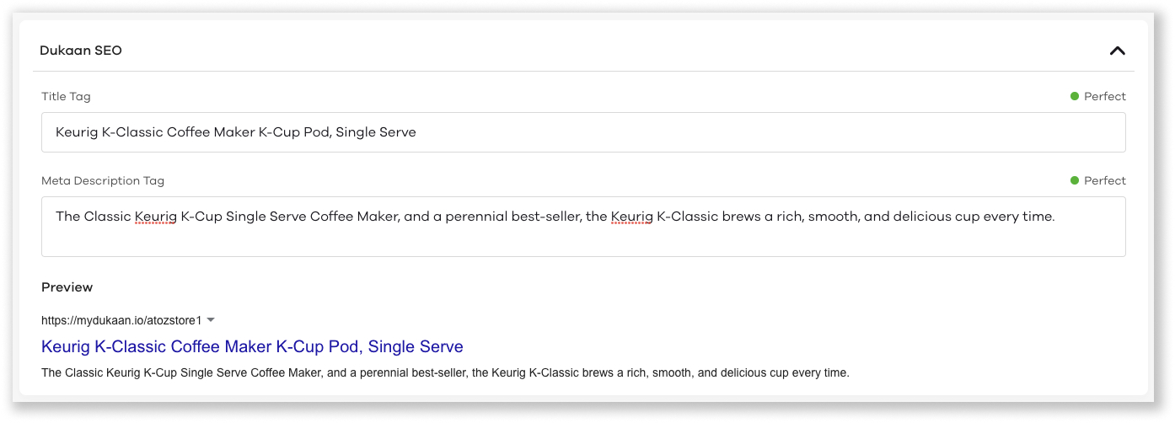Viewport: 1175px width, 423px height.
Task: Collapse the Dukaan SEO section chevron
Action: pyautogui.click(x=1117, y=51)
